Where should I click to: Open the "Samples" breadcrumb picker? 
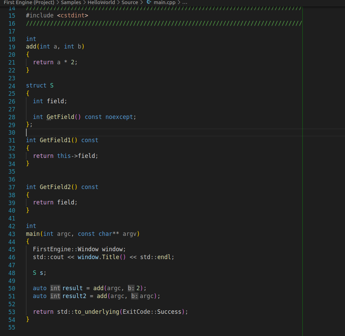71,2
